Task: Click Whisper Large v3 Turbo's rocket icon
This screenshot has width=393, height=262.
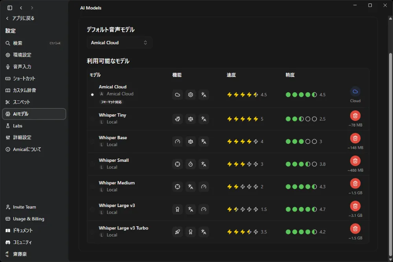Action: click(178, 232)
